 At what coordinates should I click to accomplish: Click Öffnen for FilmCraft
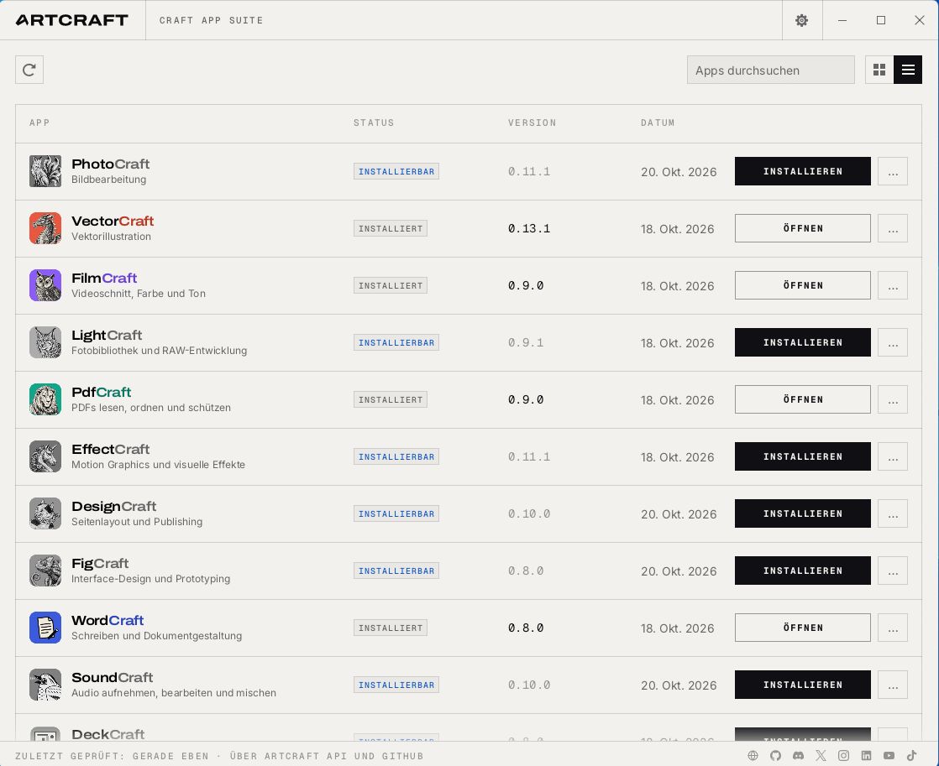point(802,285)
